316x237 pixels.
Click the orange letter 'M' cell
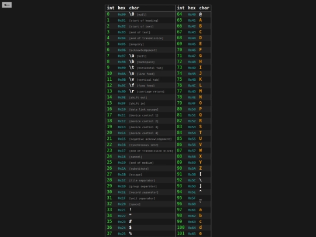(200, 91)
